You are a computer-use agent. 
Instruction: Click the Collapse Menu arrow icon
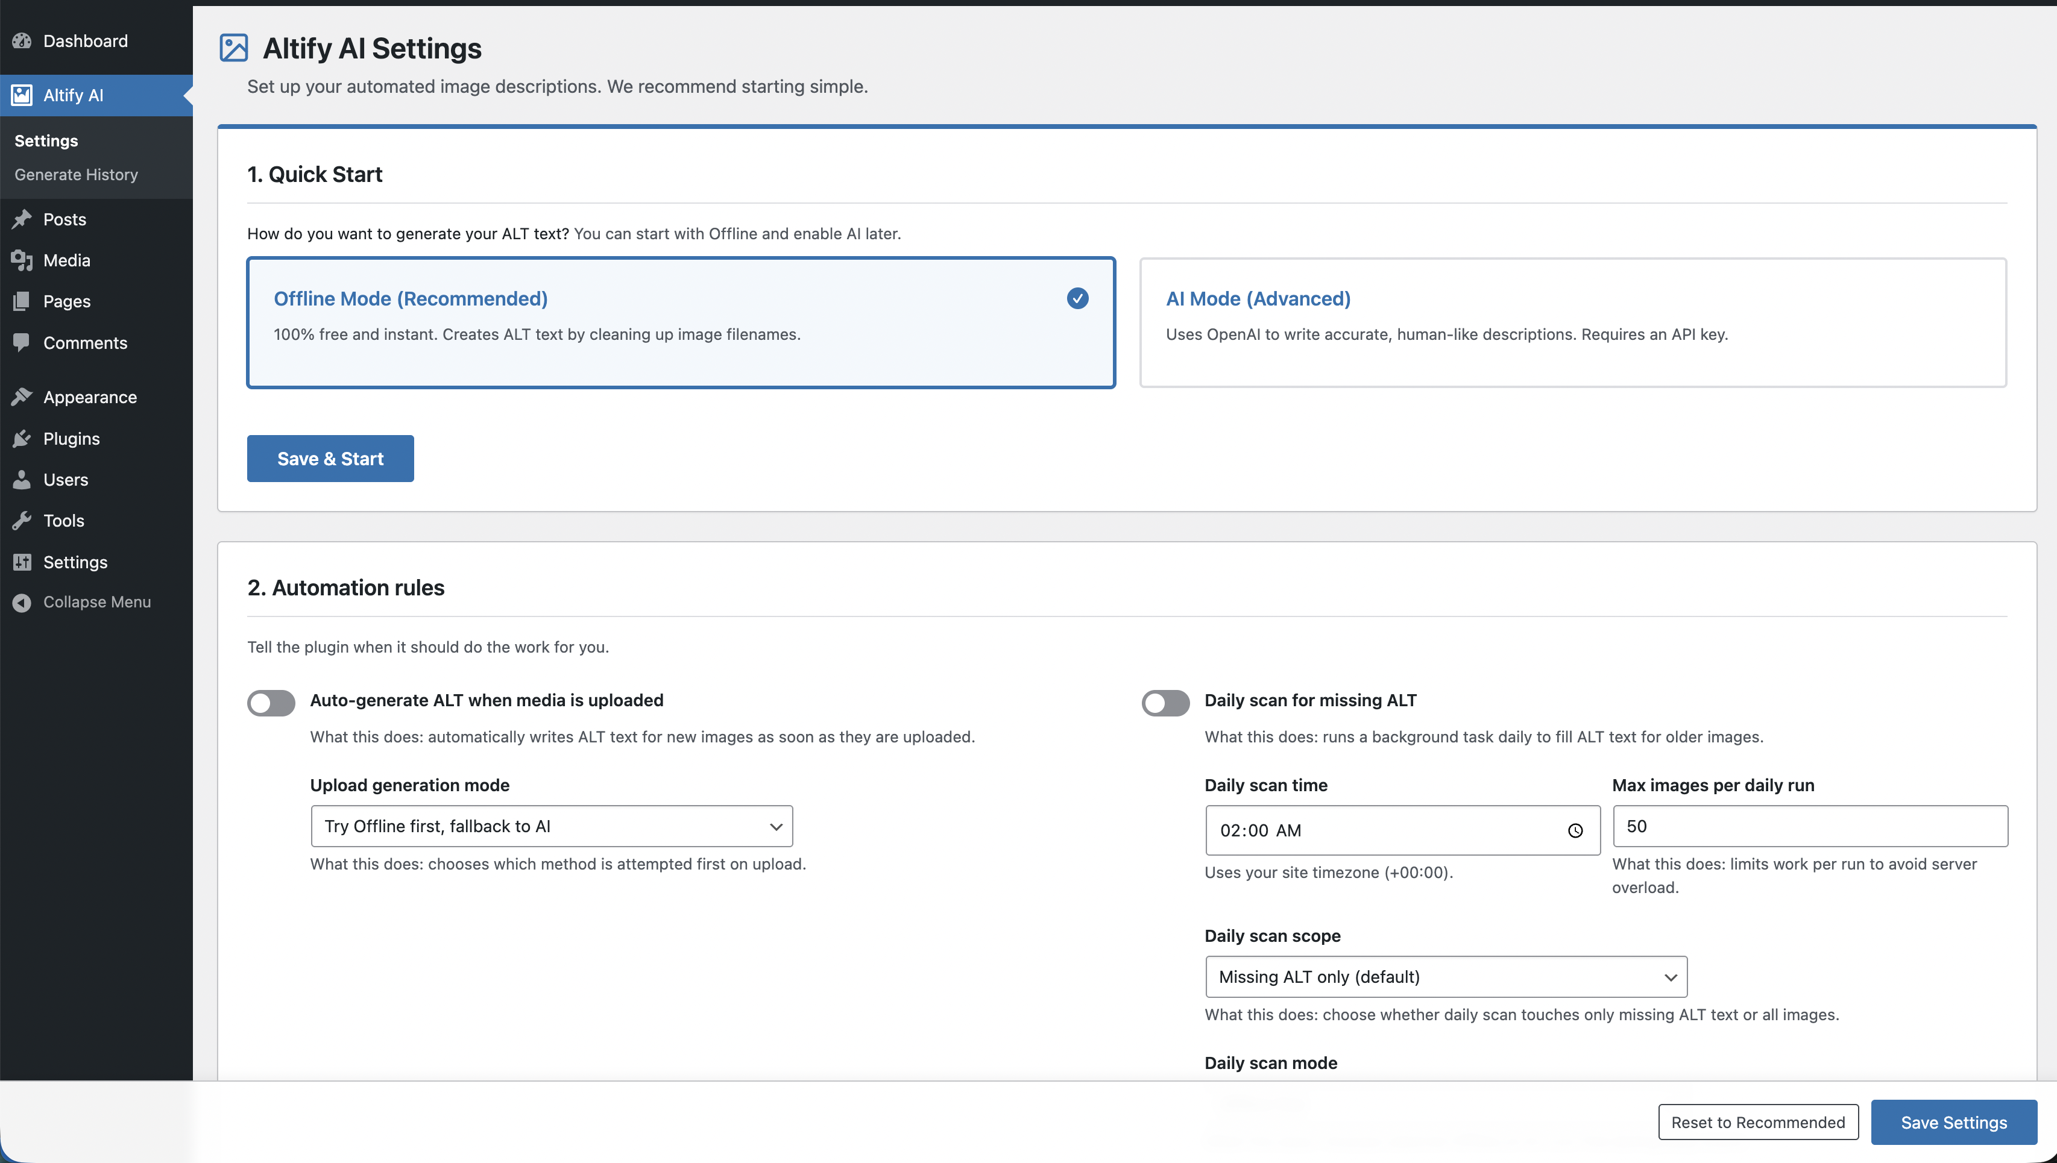[22, 602]
